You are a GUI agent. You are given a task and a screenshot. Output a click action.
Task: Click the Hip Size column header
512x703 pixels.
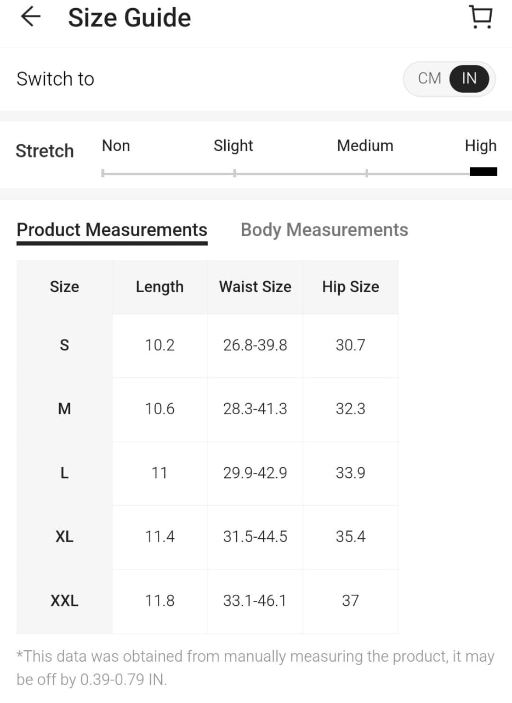click(x=350, y=287)
